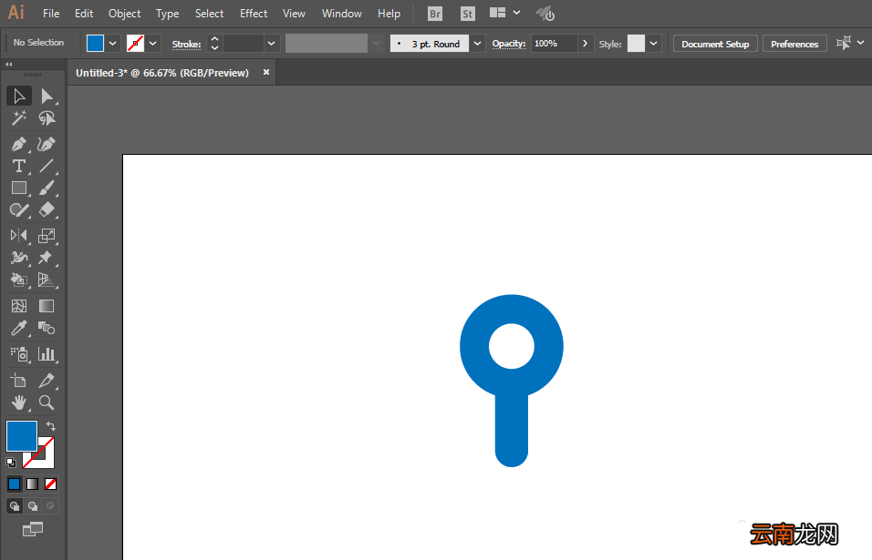The width and height of the screenshot is (872, 560).
Task: Select the Lasso tool
Action: coord(47,118)
